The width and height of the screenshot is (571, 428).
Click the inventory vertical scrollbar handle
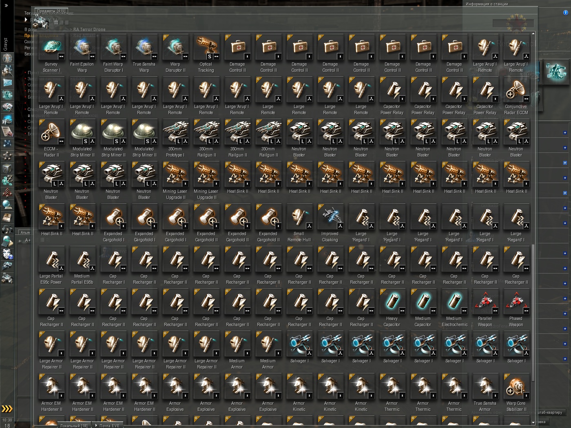(533, 312)
